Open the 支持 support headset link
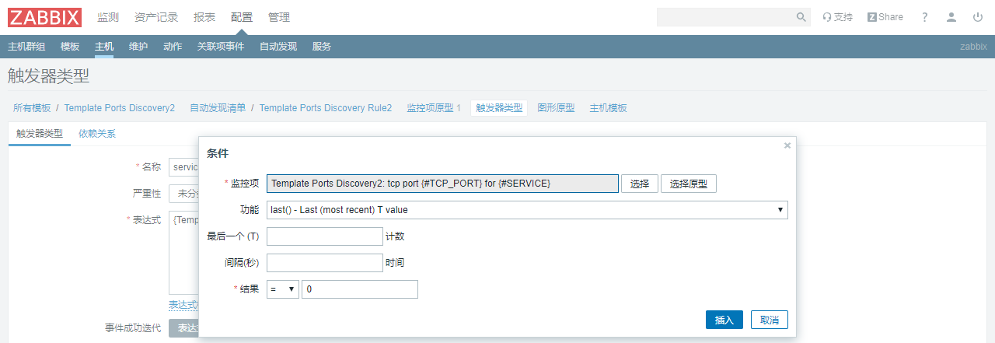The width and height of the screenshot is (995, 343). click(838, 17)
